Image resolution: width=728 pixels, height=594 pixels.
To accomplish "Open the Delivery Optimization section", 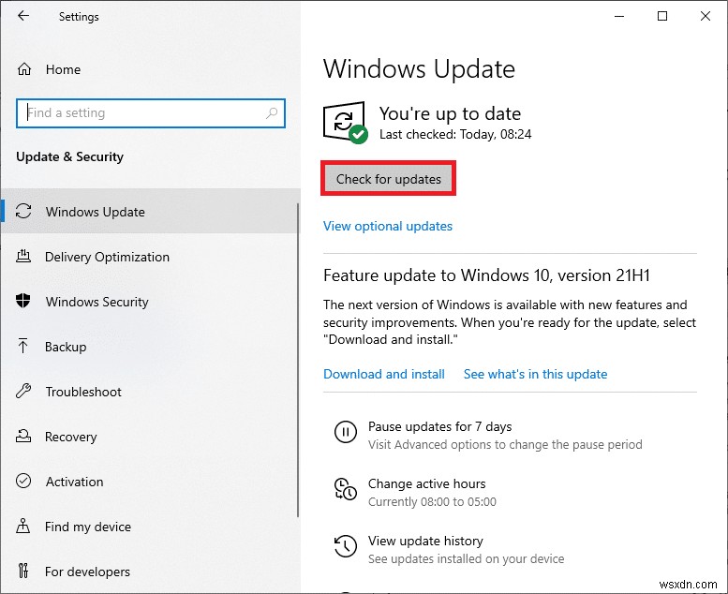I will click(107, 257).
